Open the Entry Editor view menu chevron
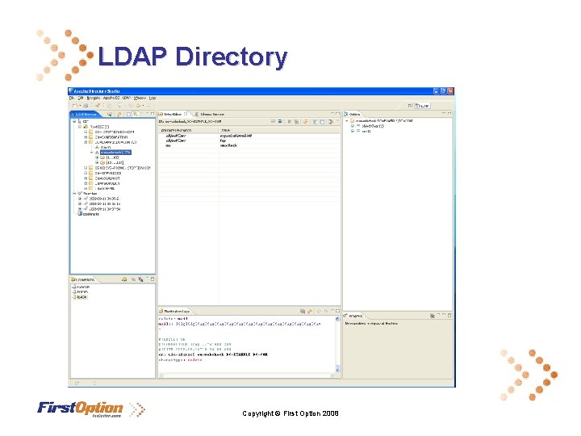Image resolution: width=581 pixels, height=436 pixels. pos(337,121)
